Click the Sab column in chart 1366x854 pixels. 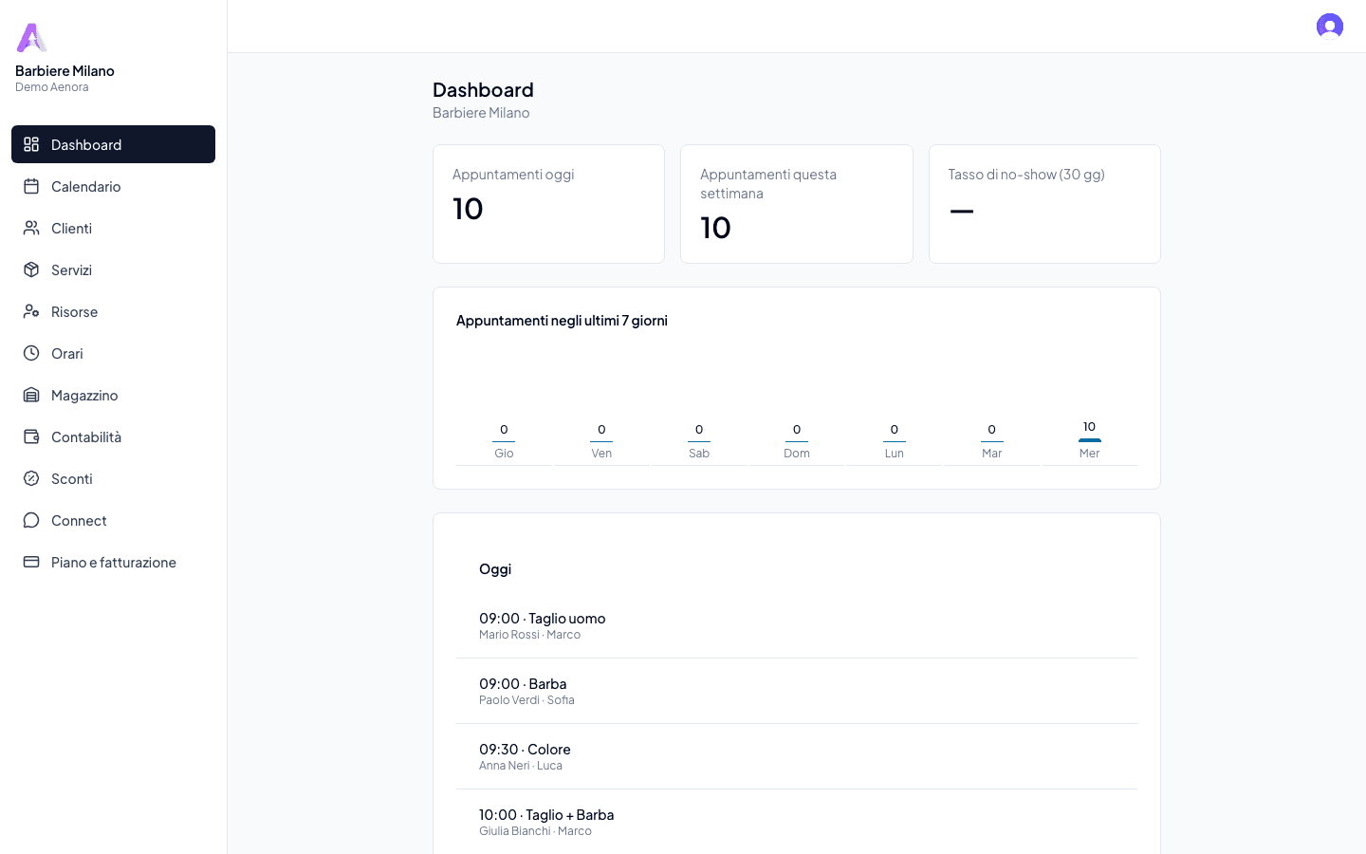coord(699,441)
